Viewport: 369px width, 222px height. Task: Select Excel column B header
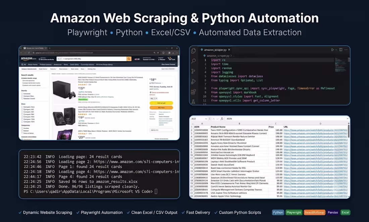pyautogui.click(x=239, y=124)
